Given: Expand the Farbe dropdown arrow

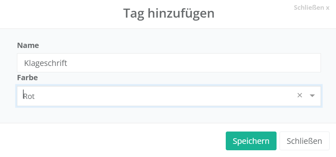Looking at the screenshot, I should 312,96.
